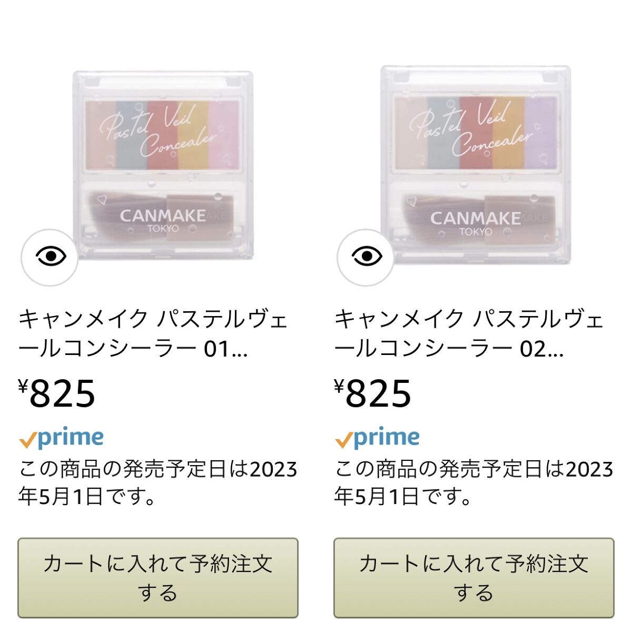Click the CANMAKE TOKYO logo on the right product
The width and height of the screenshot is (632, 632).
[x=475, y=222]
